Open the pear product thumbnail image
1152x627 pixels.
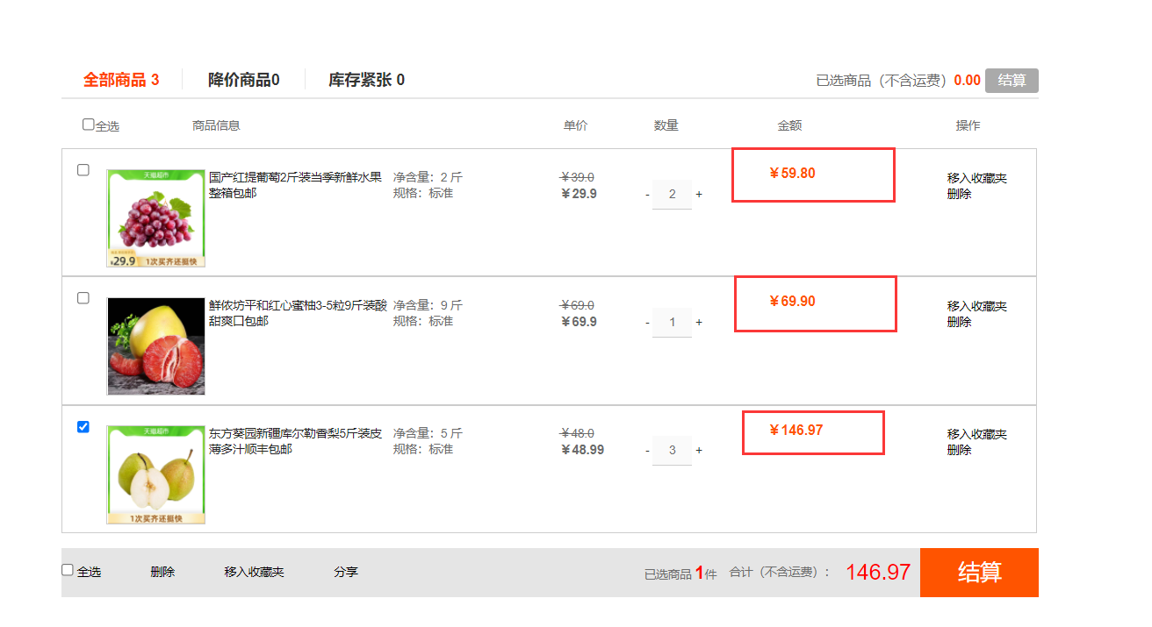[155, 474]
